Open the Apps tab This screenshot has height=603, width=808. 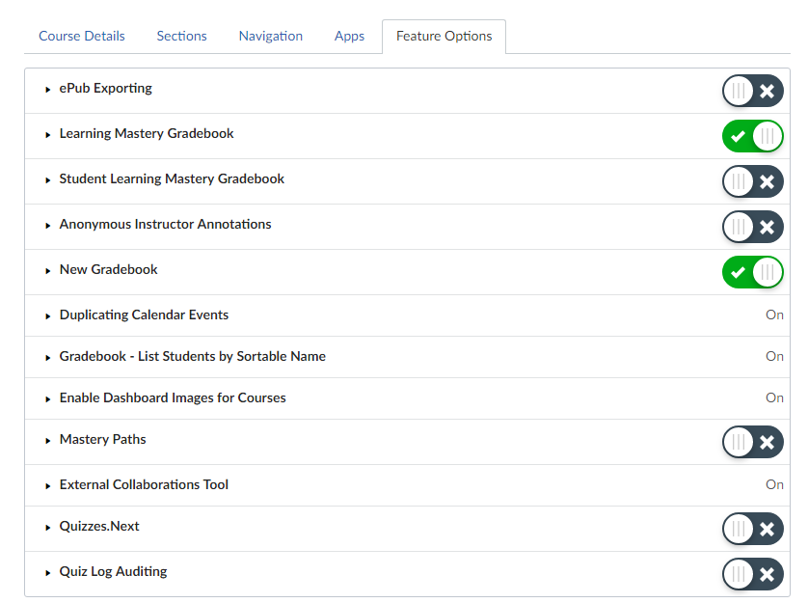349,36
